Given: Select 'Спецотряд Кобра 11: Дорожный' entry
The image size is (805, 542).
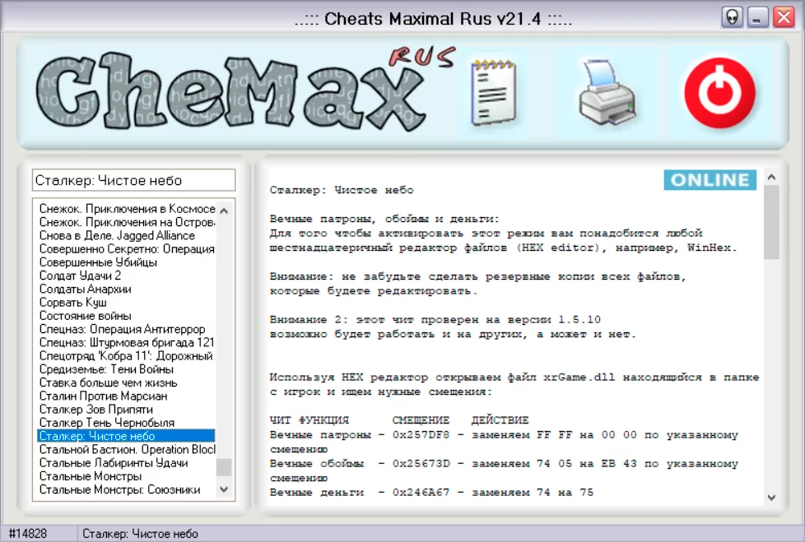Looking at the screenshot, I should [x=127, y=355].
